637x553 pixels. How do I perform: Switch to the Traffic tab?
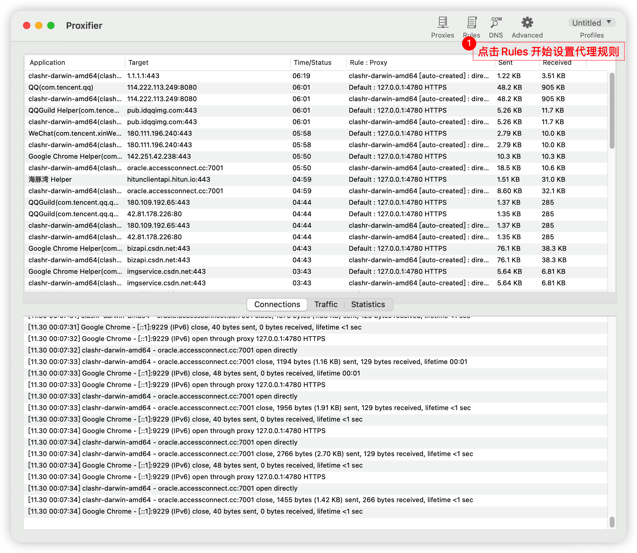pyautogui.click(x=326, y=304)
